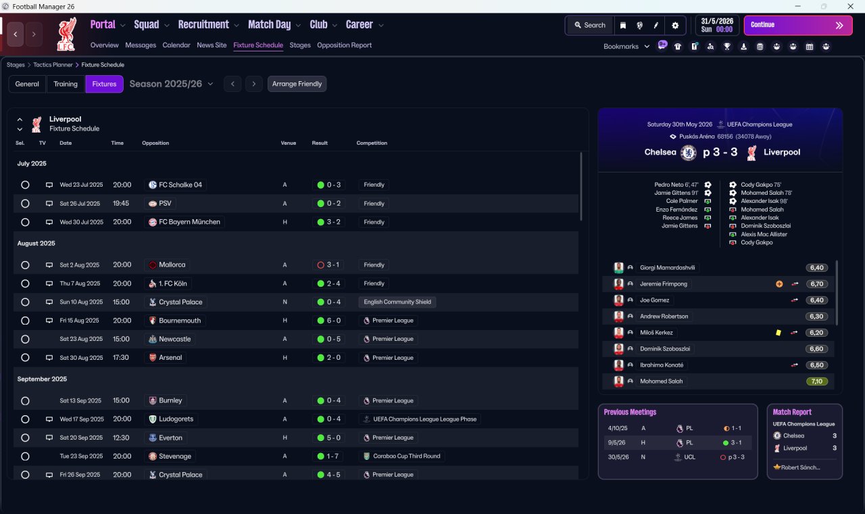Switch to the Training tab
Viewport: 865px width, 514px height.
tap(66, 84)
